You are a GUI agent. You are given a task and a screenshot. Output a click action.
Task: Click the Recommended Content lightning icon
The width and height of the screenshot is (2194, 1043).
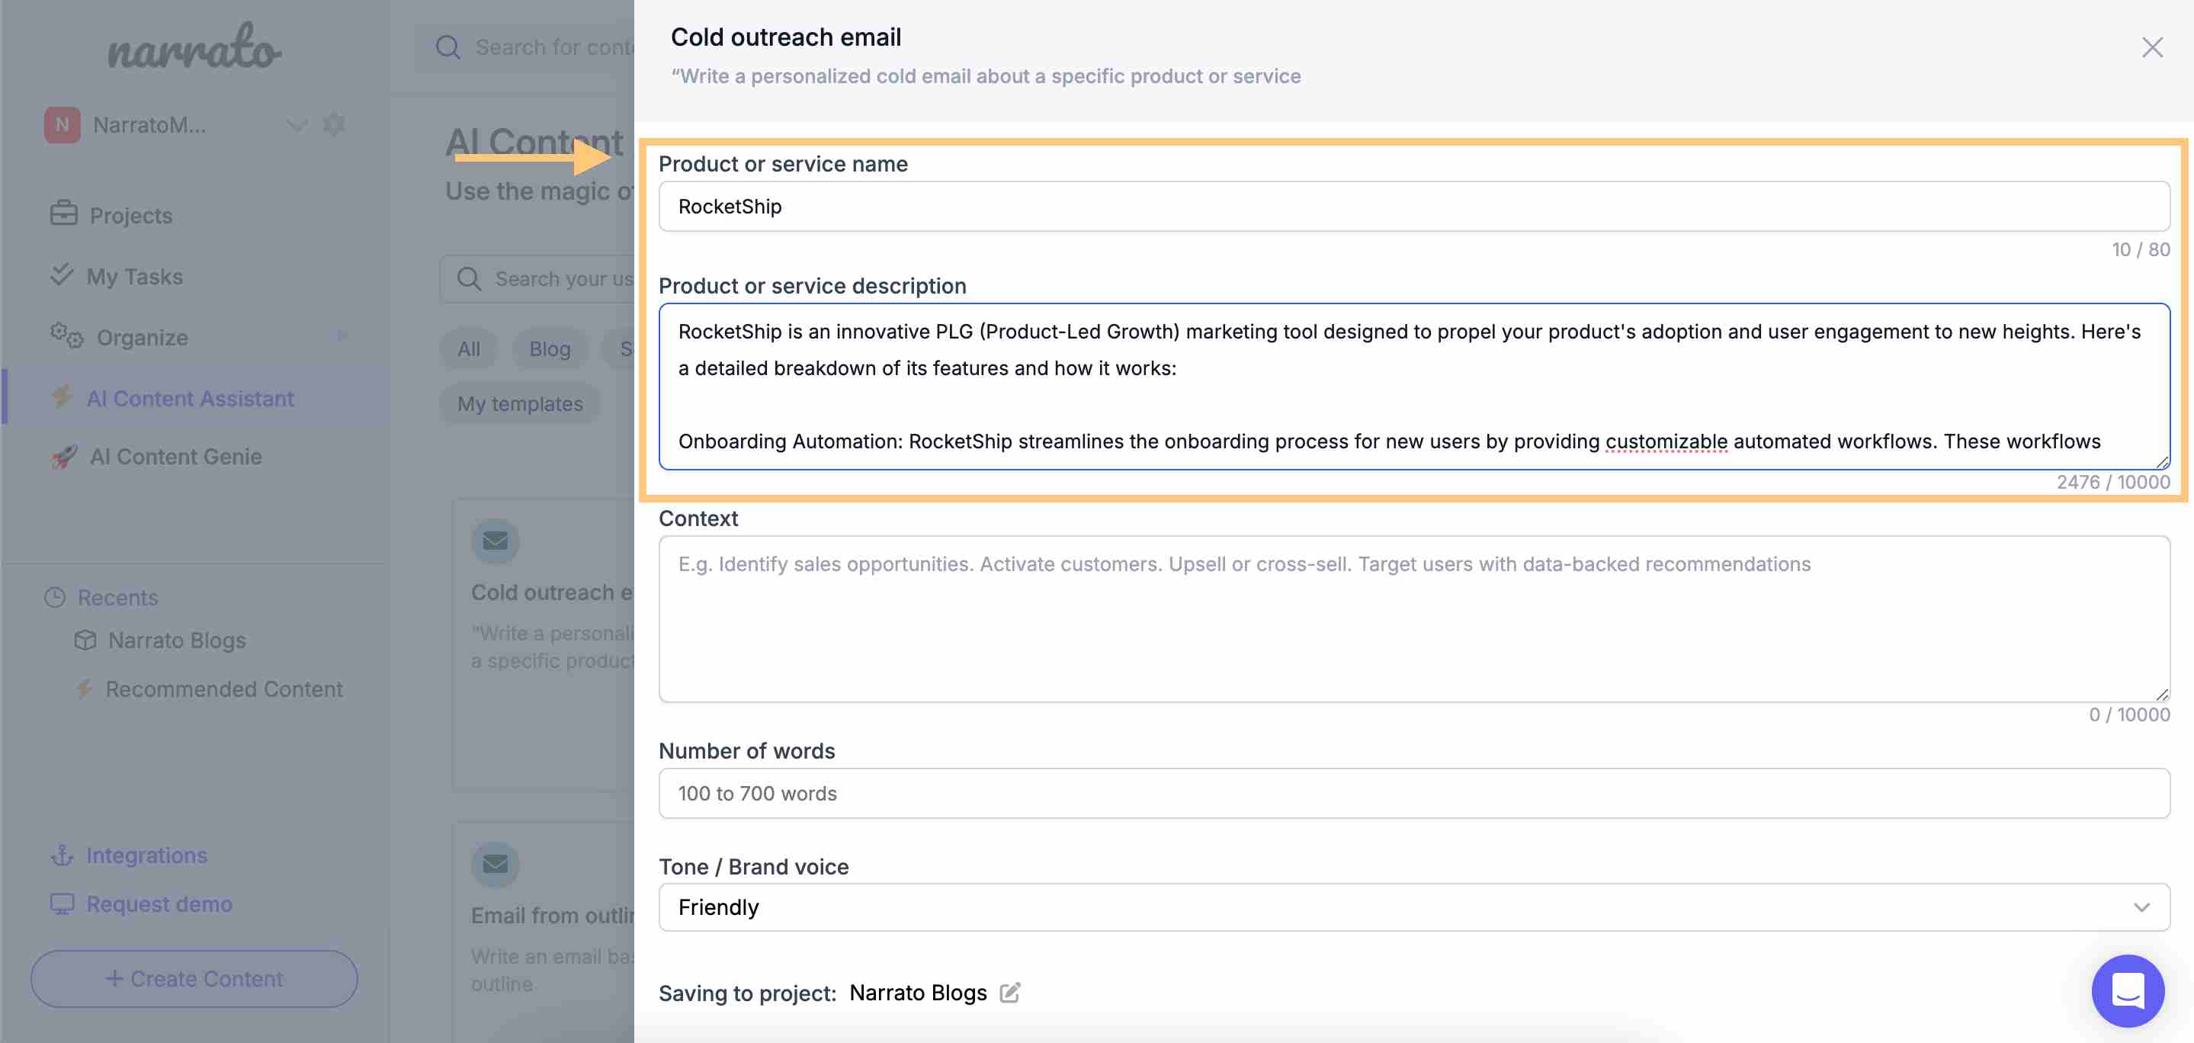click(x=83, y=688)
